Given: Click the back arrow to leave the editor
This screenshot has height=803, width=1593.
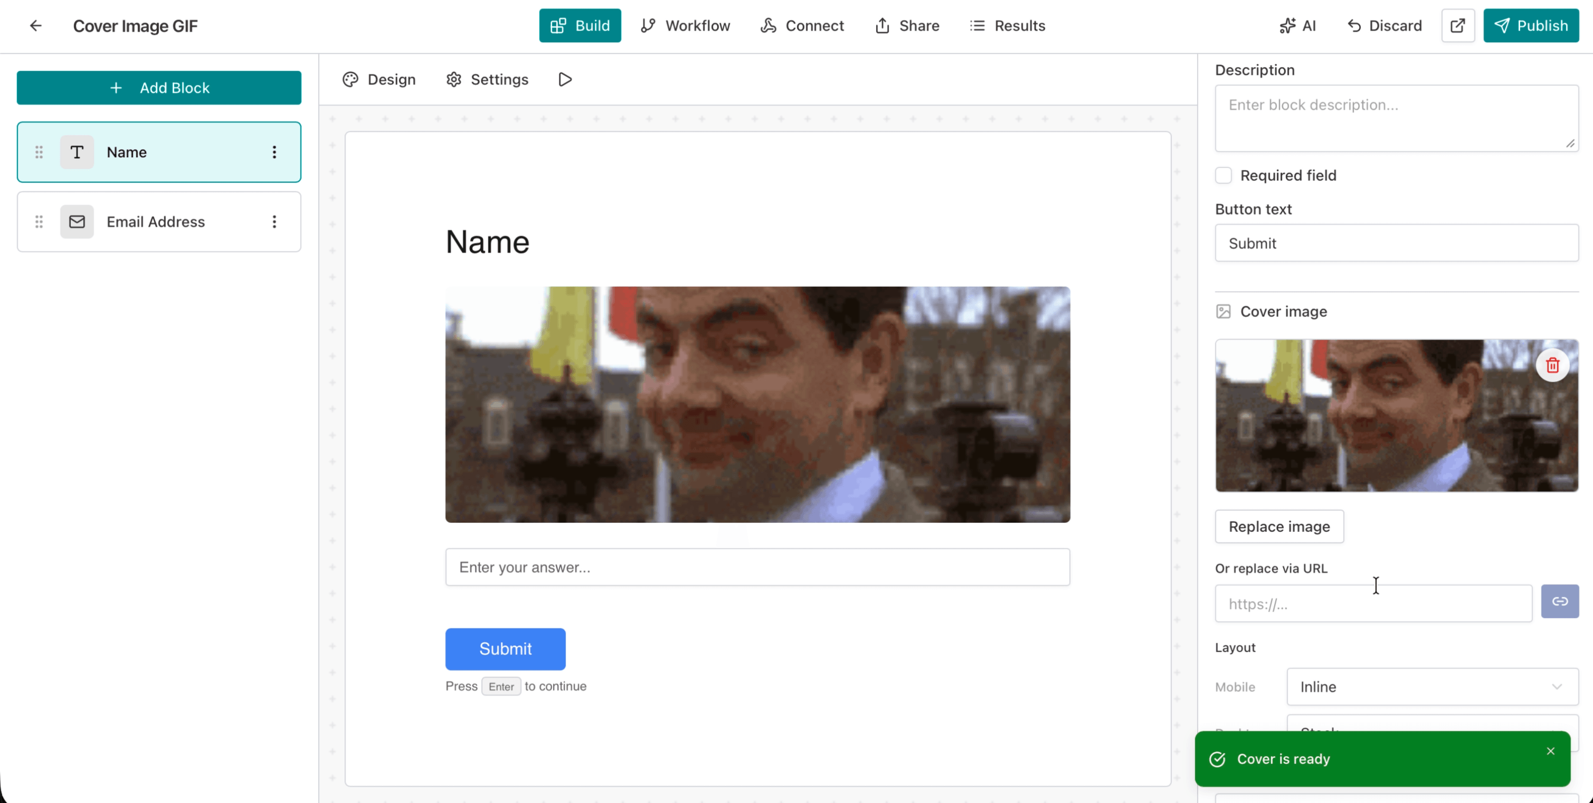Looking at the screenshot, I should 35,25.
